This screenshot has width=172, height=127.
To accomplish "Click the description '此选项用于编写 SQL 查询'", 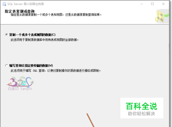I will tap(28, 71).
